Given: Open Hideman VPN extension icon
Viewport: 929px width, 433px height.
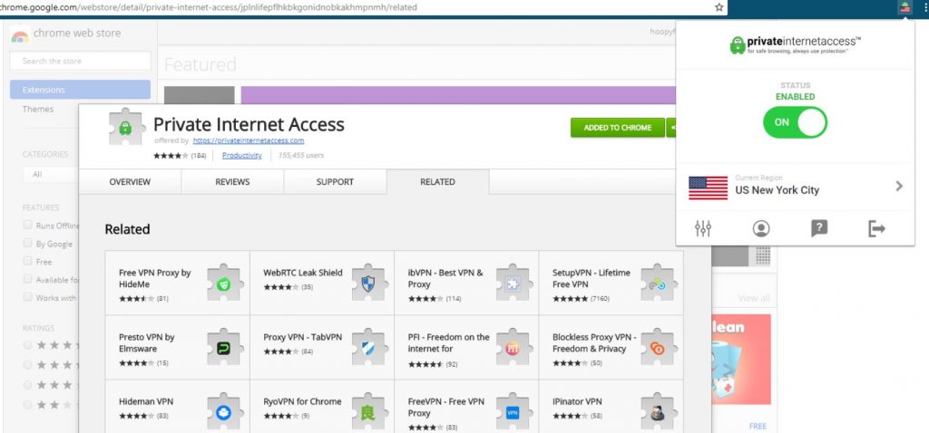Looking at the screenshot, I should coord(223,411).
